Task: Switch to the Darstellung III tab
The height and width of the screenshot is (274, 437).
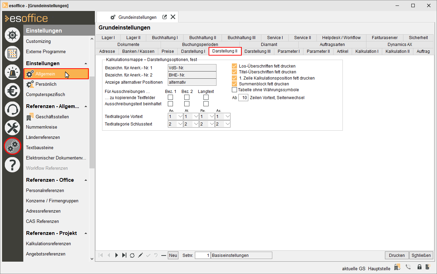Action: (x=257, y=51)
